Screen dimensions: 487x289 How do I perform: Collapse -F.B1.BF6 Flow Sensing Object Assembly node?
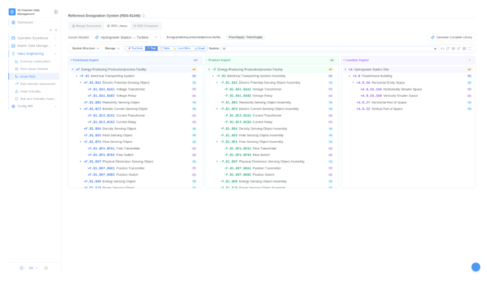click(x=217, y=142)
